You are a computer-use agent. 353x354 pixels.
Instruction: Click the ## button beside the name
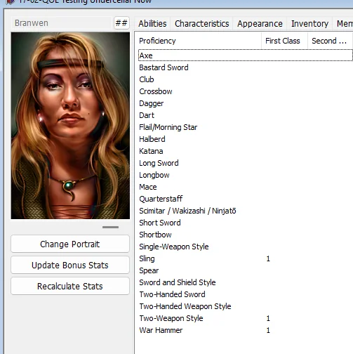(121, 23)
